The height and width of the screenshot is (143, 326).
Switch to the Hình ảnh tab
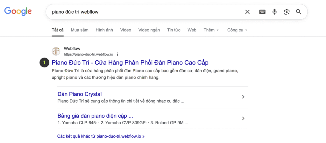pyautogui.click(x=104, y=30)
